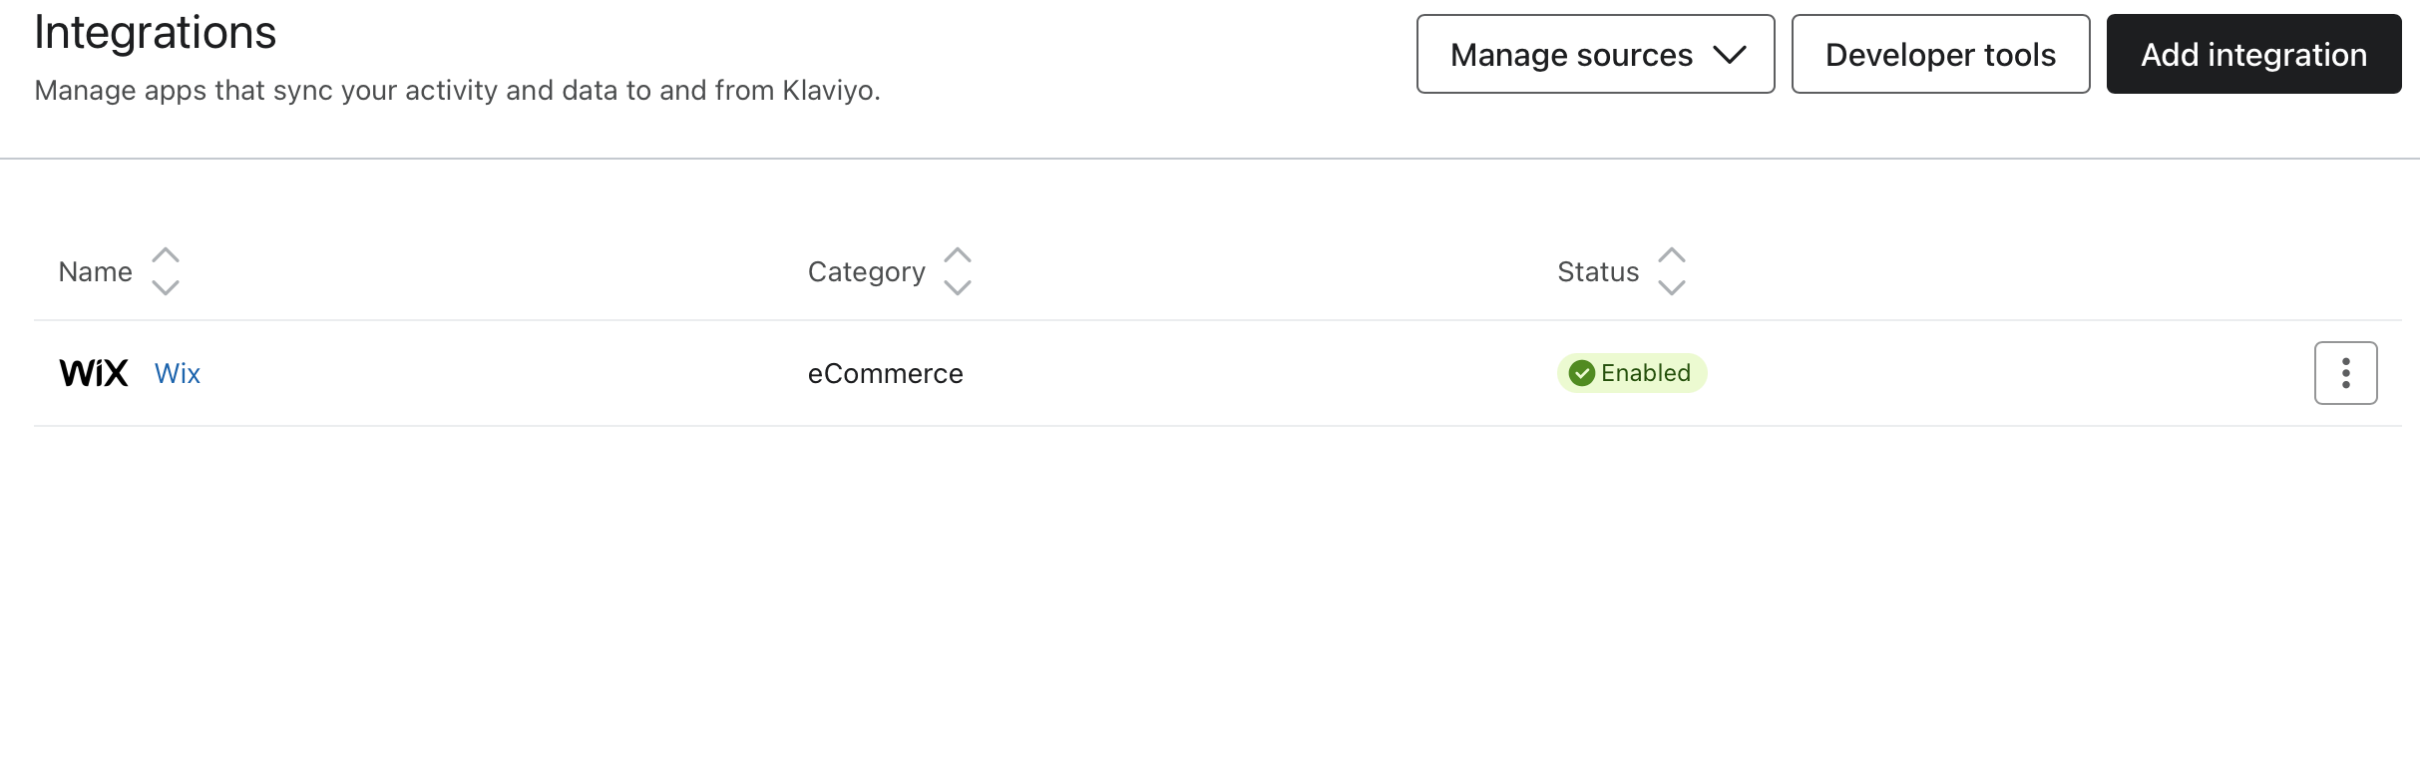Screen dimensions: 2420x782
Task: Click the Wix logo icon
Action: coord(94,373)
